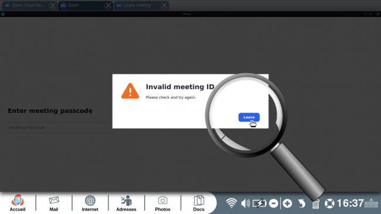381x214 pixels.
Task: Click the Enter meeting passcode heading
Action: [x=50, y=111]
